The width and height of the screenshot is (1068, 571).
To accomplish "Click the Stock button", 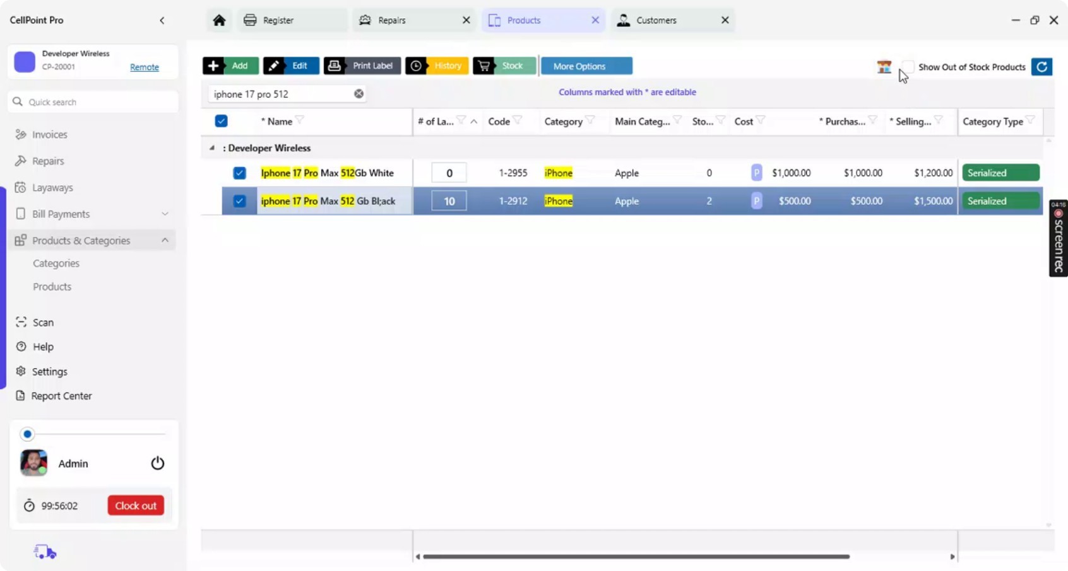I will [504, 66].
